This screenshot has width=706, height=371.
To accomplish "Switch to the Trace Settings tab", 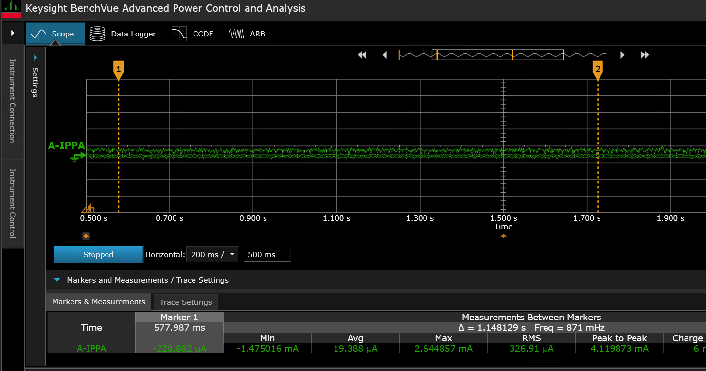I will (186, 302).
